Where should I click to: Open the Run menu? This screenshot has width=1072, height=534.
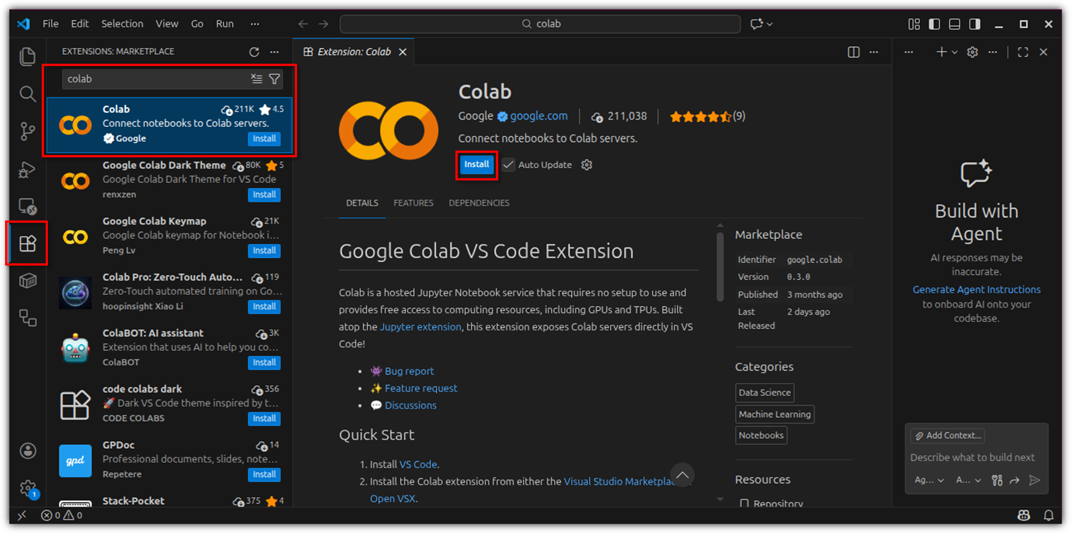(x=225, y=24)
